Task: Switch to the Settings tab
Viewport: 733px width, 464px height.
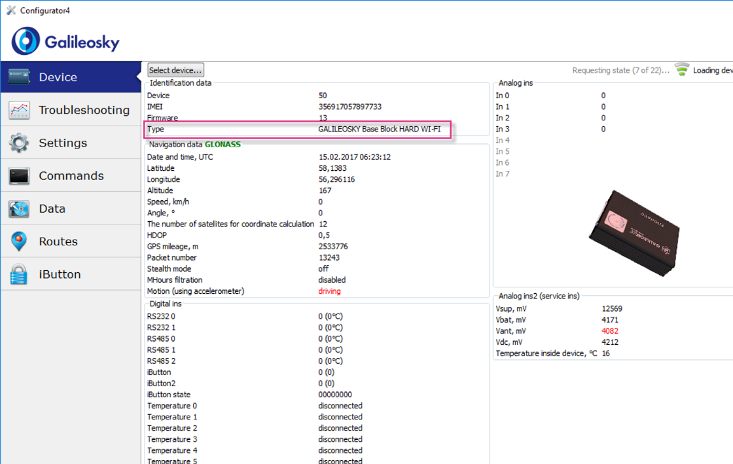Action: pos(71,143)
